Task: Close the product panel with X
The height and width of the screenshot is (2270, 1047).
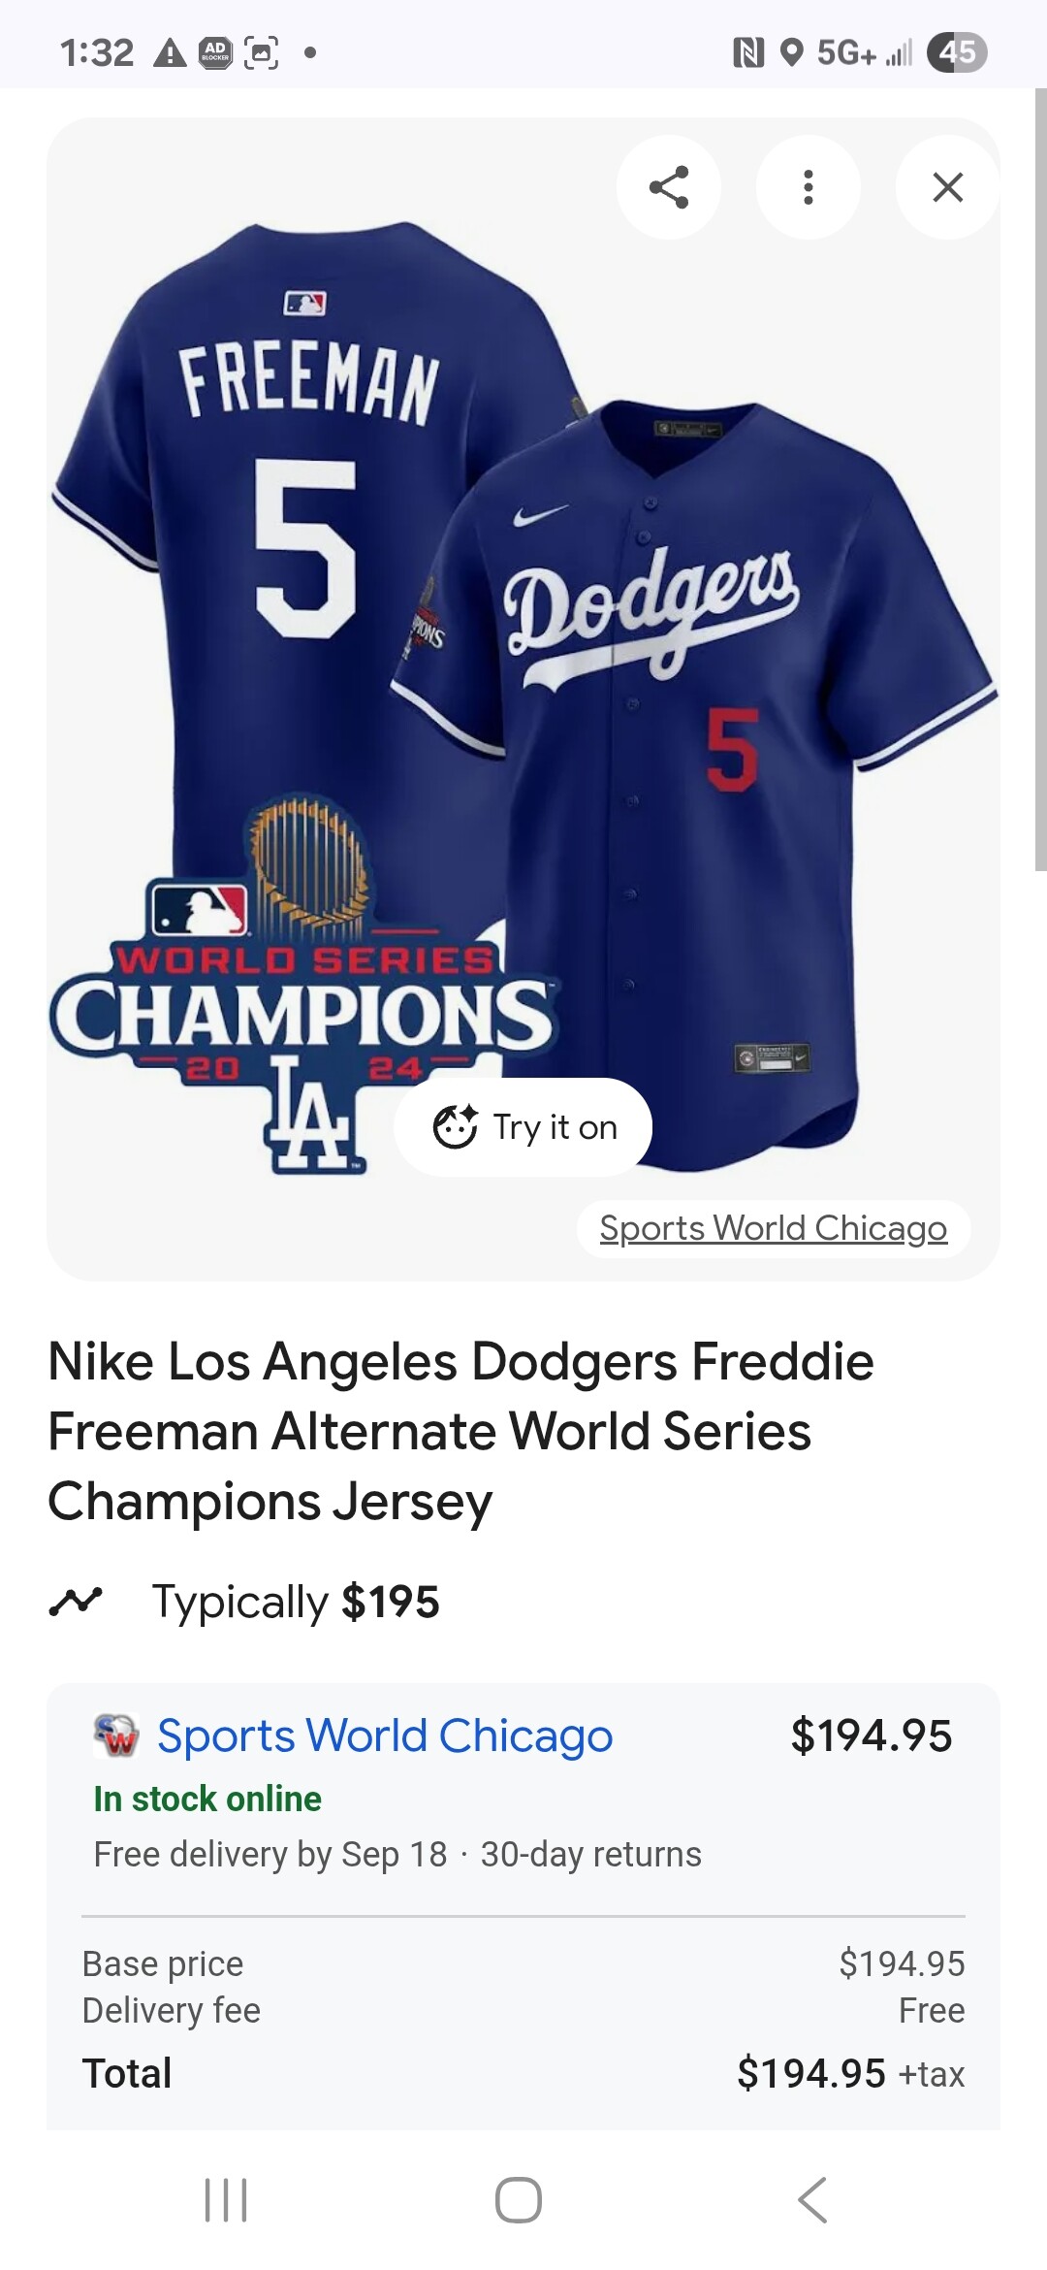Action: coord(947,187)
